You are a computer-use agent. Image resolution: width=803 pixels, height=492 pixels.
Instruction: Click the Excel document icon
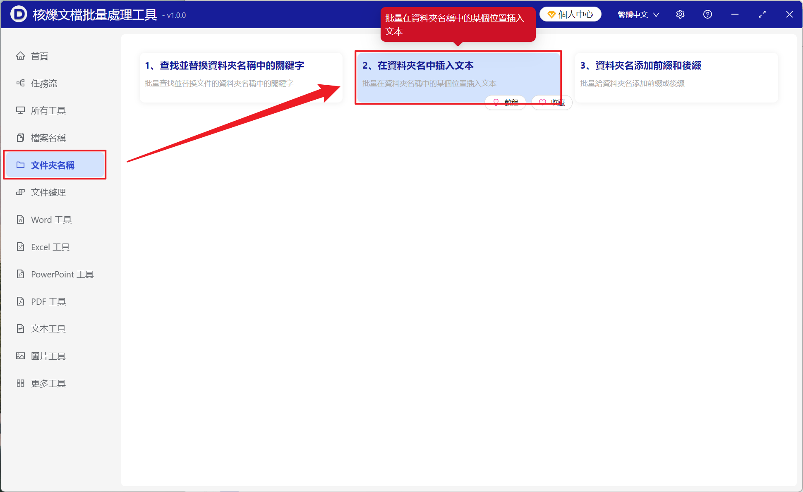(x=20, y=247)
